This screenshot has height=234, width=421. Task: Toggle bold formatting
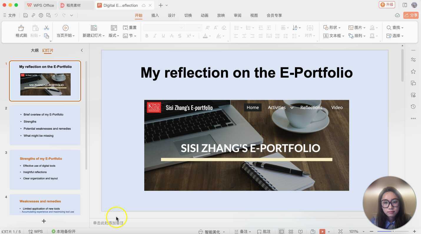click(x=147, y=36)
